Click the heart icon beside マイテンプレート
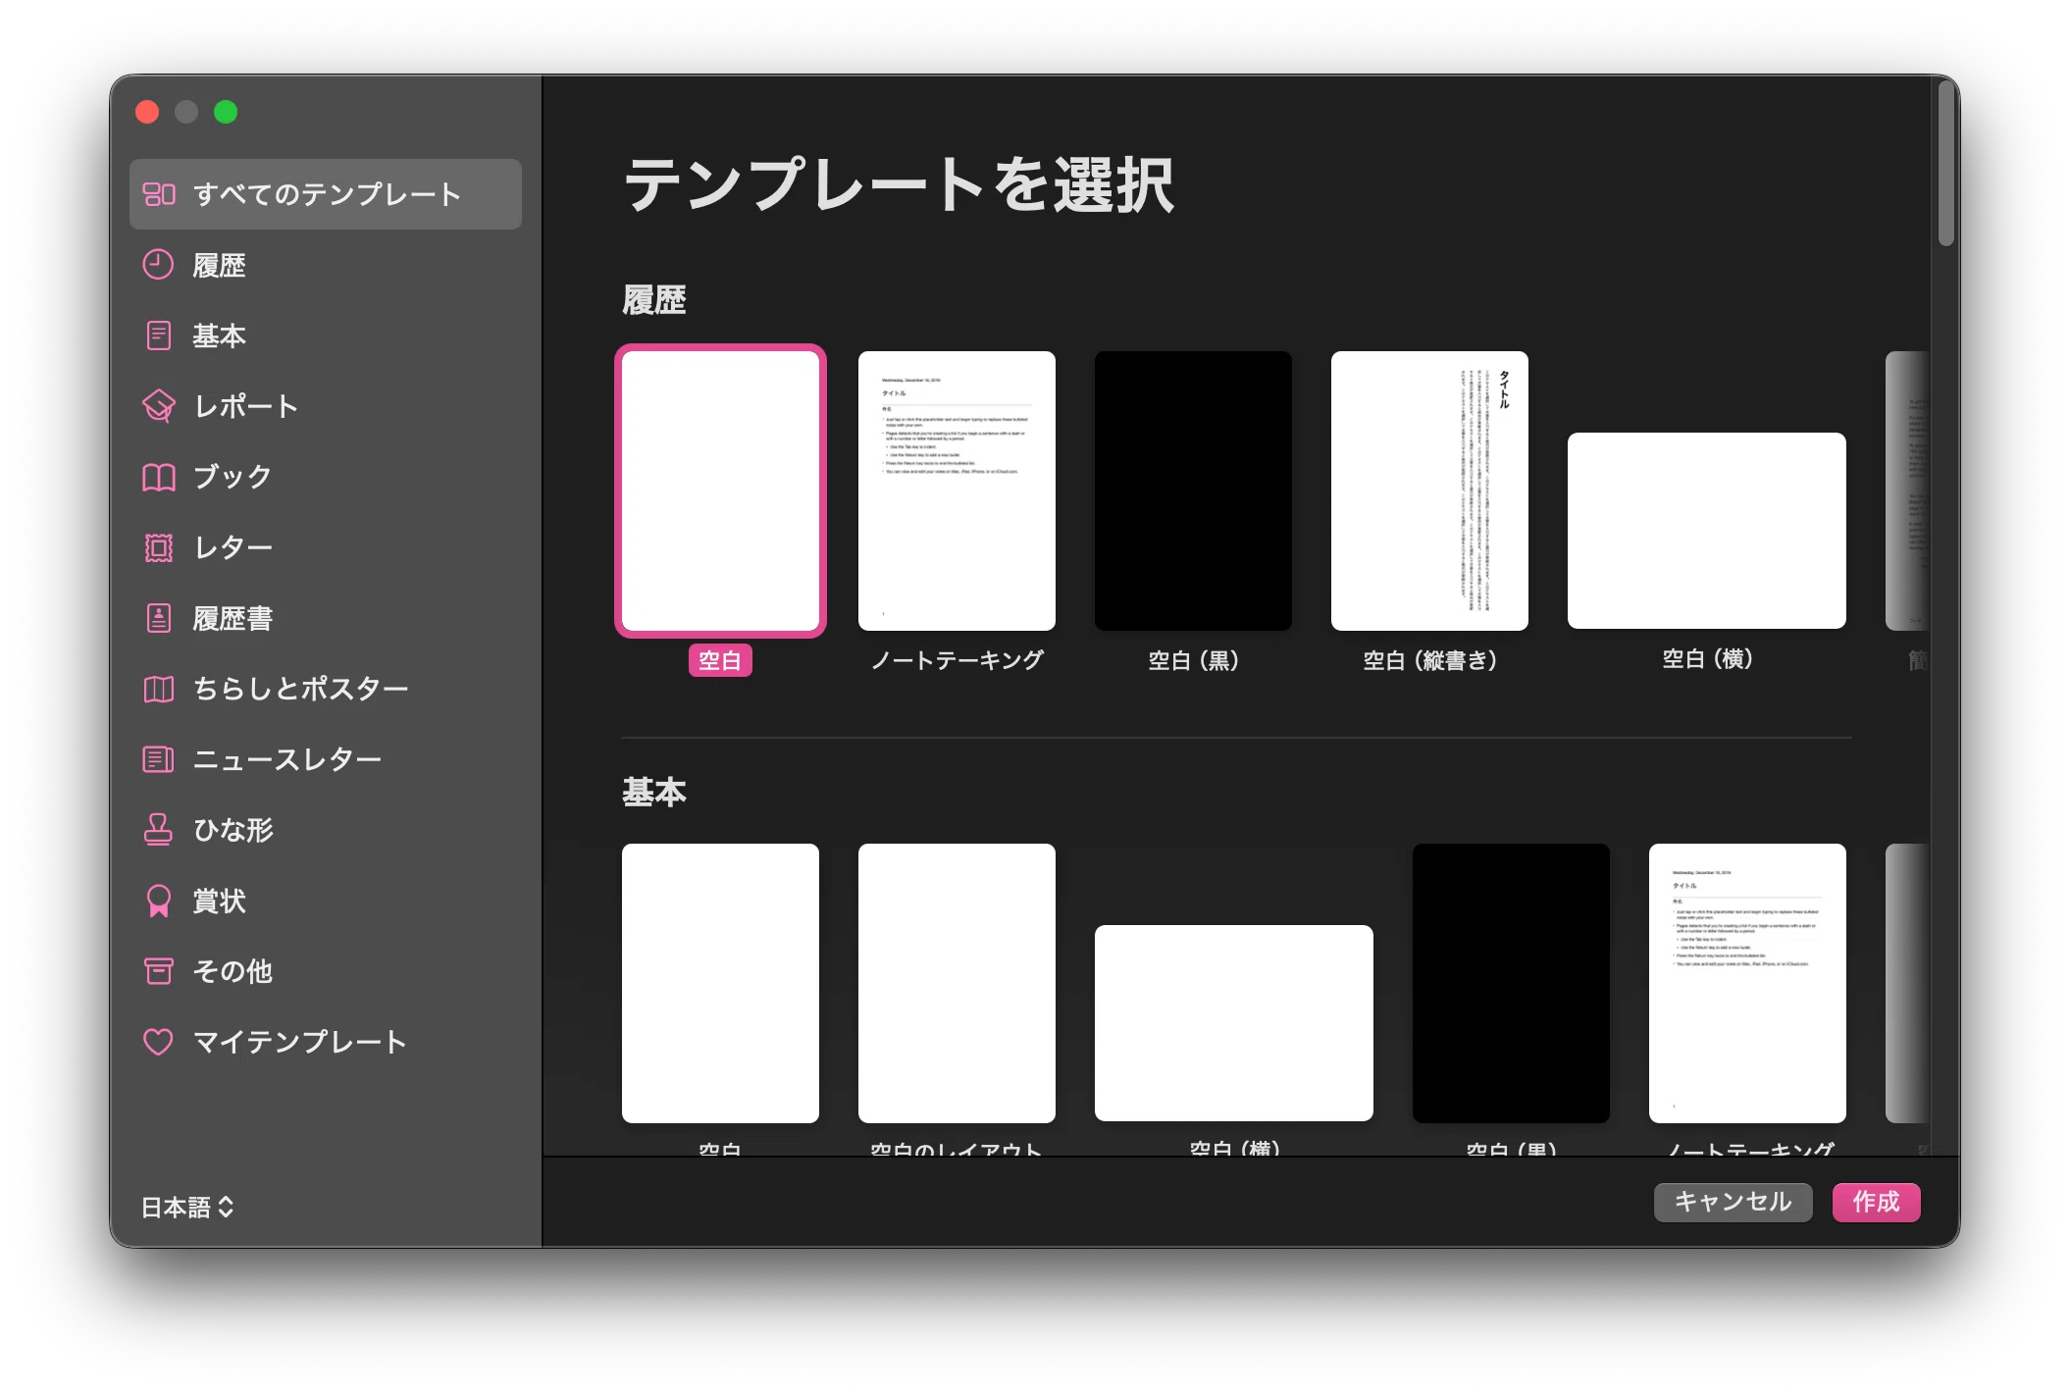 (x=158, y=1042)
